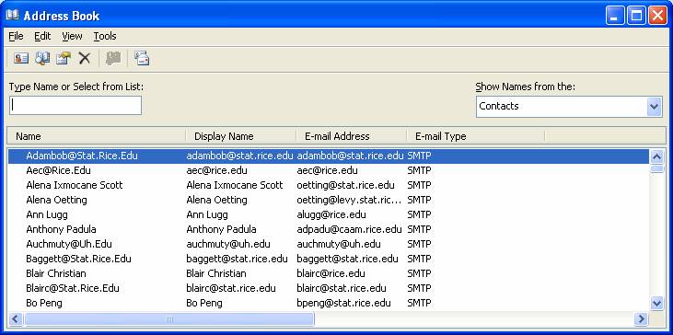Click the horizontal scrollbar right arrow
The height and width of the screenshot is (335, 673).
[x=641, y=318]
